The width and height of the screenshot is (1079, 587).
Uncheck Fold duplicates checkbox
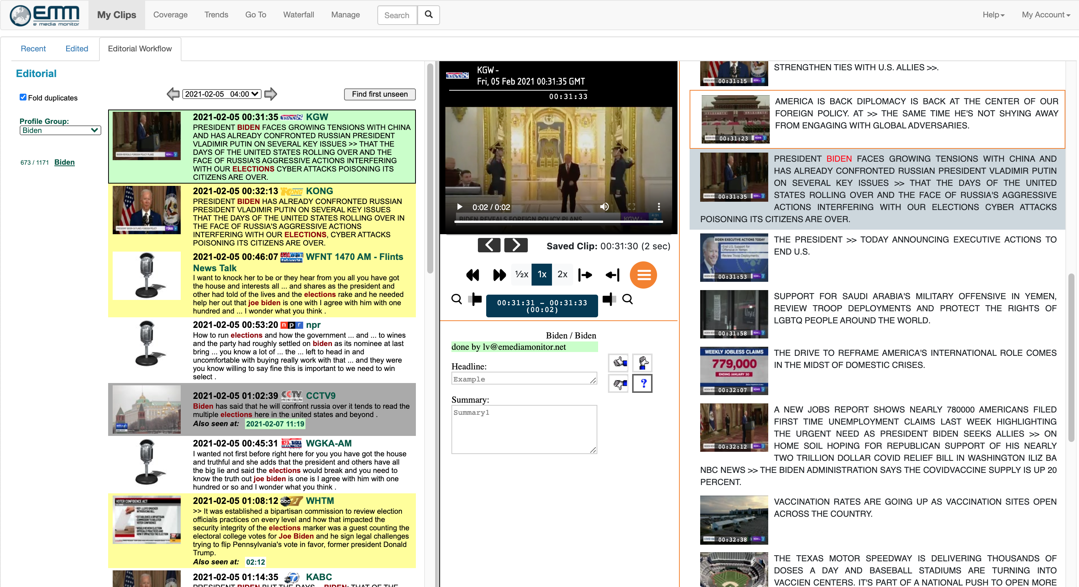point(23,97)
